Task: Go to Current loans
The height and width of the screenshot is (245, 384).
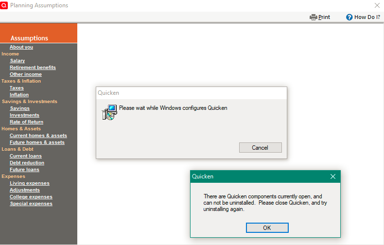Action: [x=26, y=156]
